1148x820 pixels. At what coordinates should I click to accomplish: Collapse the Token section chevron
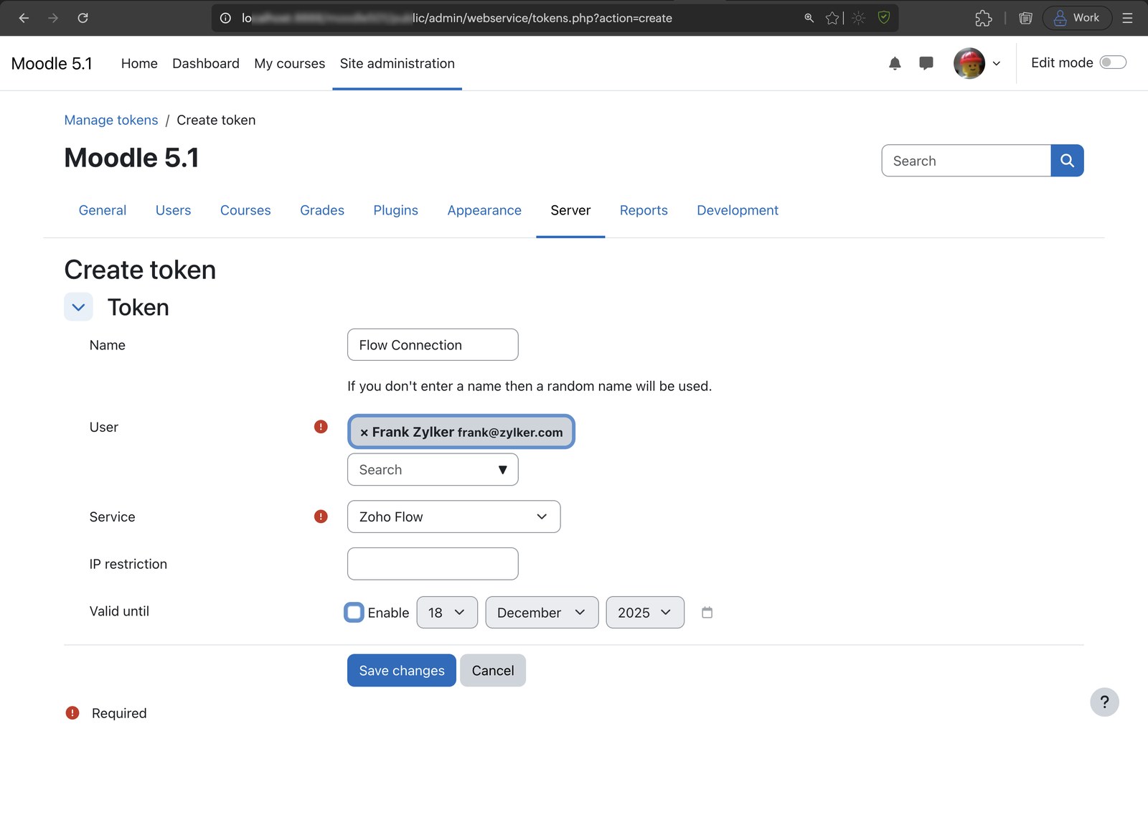pyautogui.click(x=79, y=307)
